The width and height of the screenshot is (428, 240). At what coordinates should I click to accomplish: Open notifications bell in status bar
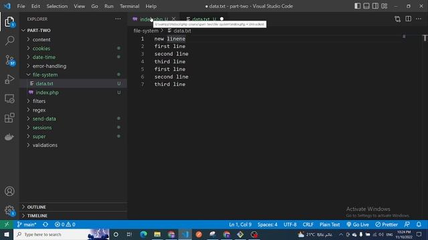pos(419,225)
